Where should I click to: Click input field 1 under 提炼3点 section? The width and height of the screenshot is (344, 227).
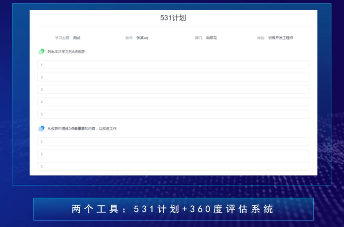pyautogui.click(x=173, y=142)
